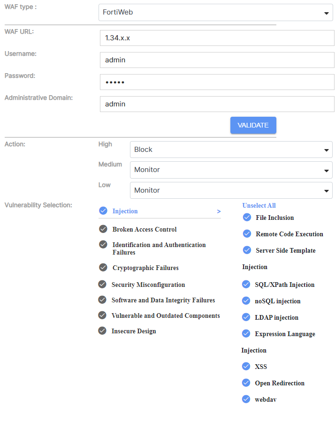Enable Insecure Design checks
Image resolution: width=335 pixels, height=428 pixels.
click(102, 330)
